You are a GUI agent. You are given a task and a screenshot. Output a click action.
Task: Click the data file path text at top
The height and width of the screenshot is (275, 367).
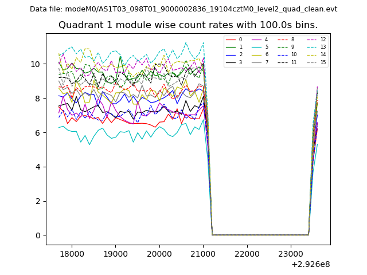point(183,9)
